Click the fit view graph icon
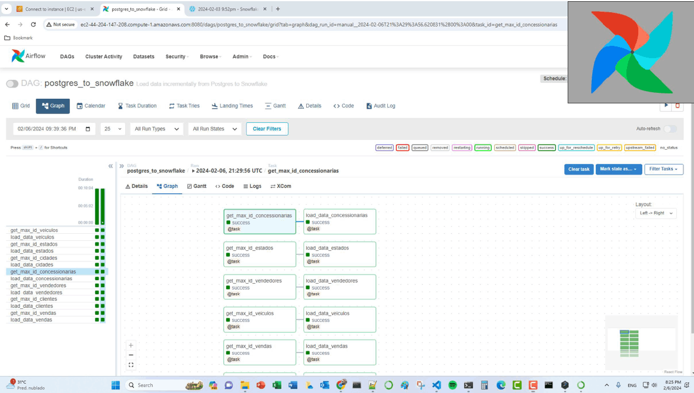This screenshot has height=393, width=694. click(131, 365)
